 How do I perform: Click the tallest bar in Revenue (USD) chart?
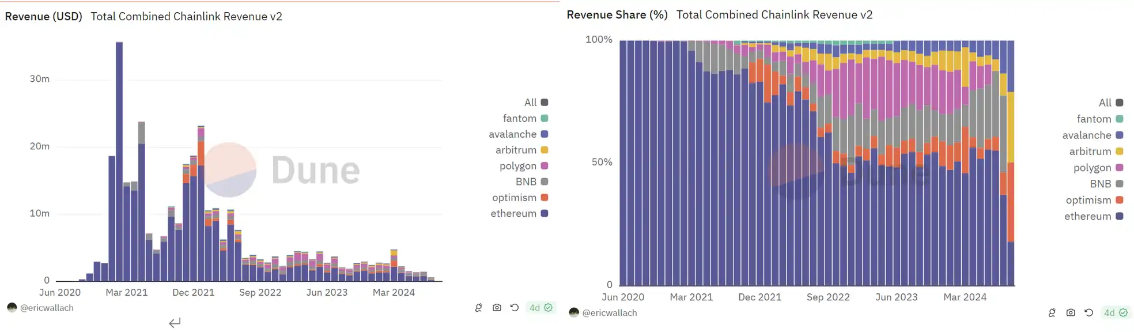point(119,161)
